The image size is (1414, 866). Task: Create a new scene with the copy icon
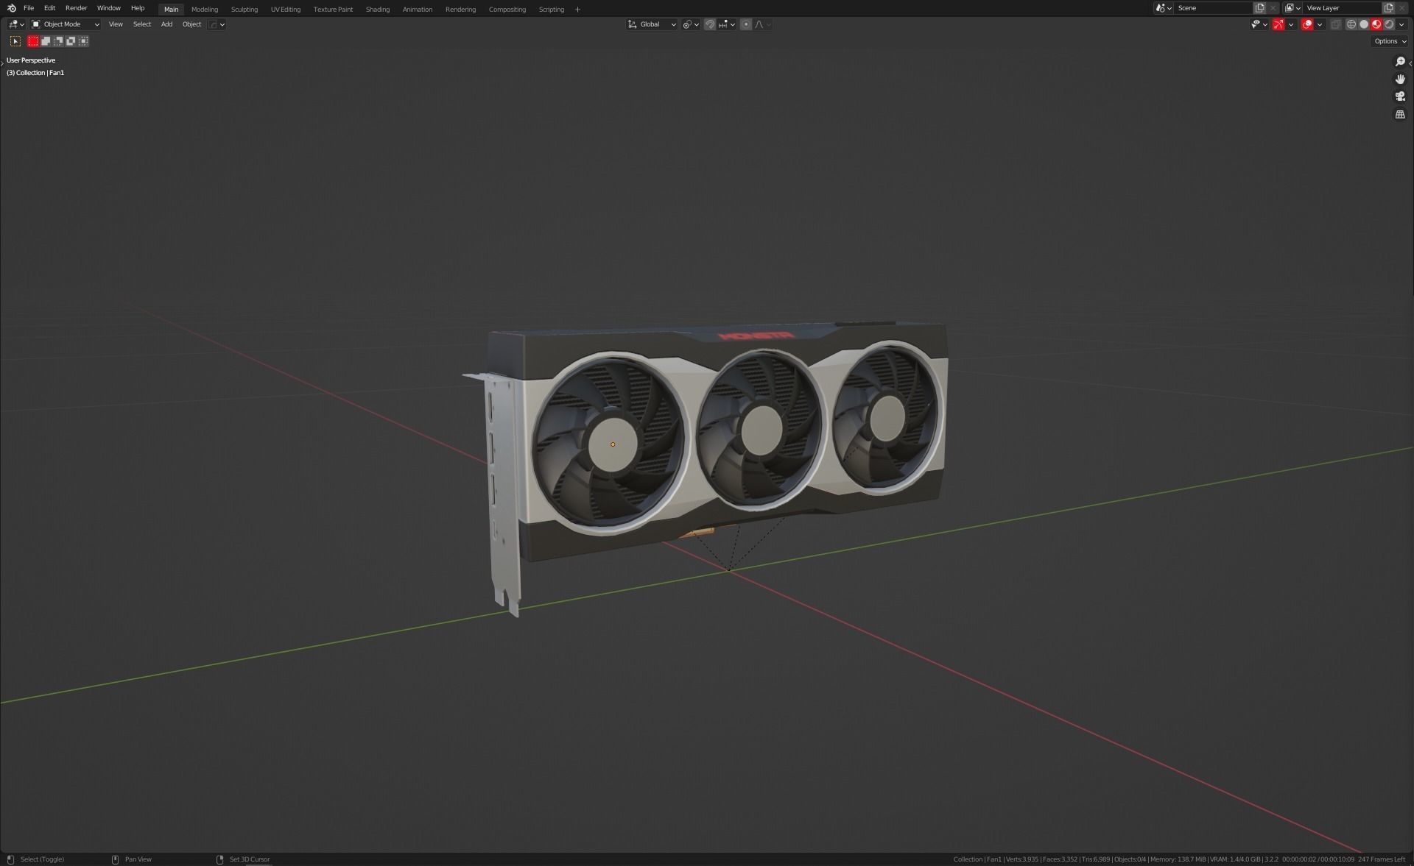1259,8
